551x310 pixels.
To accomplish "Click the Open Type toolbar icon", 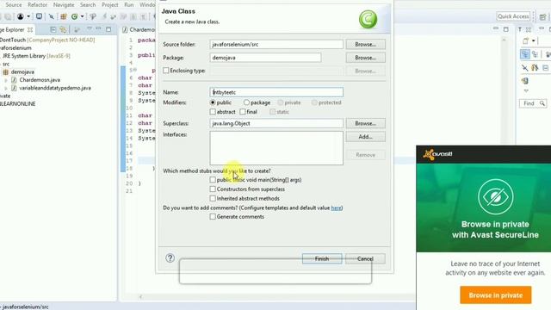I will (93, 16).
